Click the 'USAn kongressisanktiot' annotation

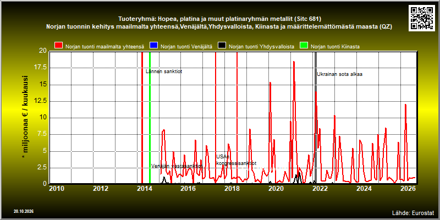pyautogui.click(x=237, y=160)
